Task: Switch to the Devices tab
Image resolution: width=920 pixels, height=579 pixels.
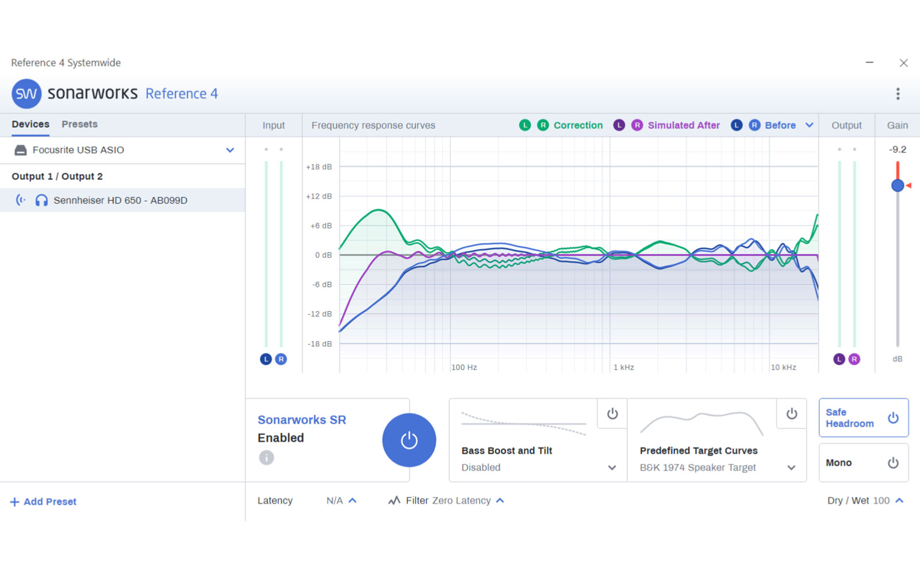Action: coord(30,124)
